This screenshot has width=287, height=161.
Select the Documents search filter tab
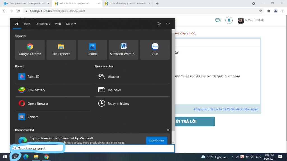43,24
